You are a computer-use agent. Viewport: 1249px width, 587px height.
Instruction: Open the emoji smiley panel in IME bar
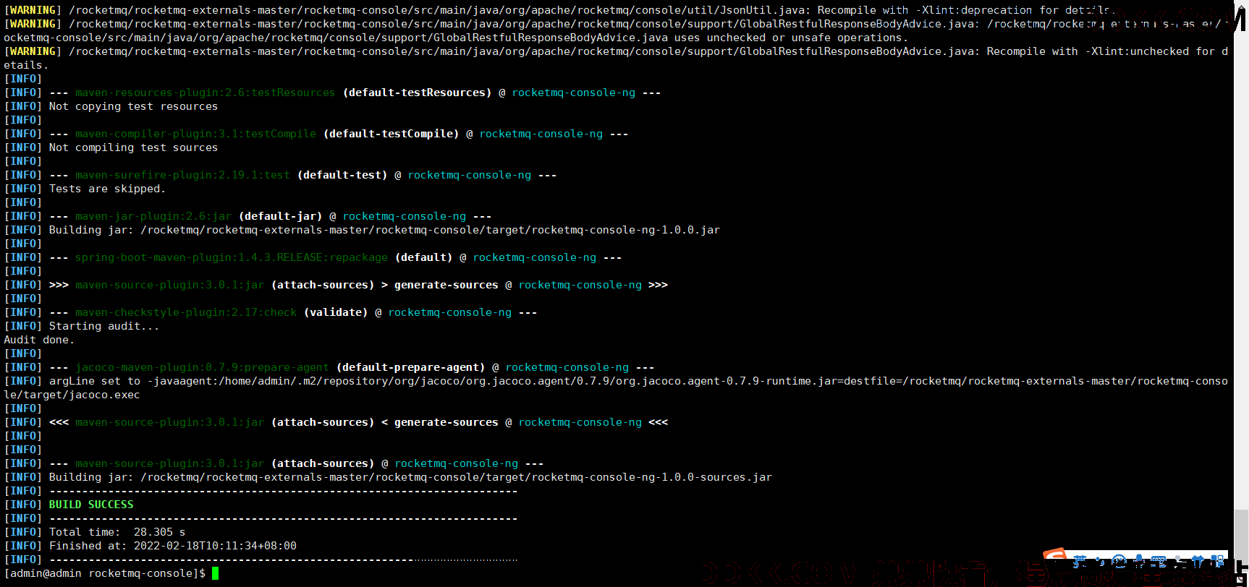tap(1119, 561)
